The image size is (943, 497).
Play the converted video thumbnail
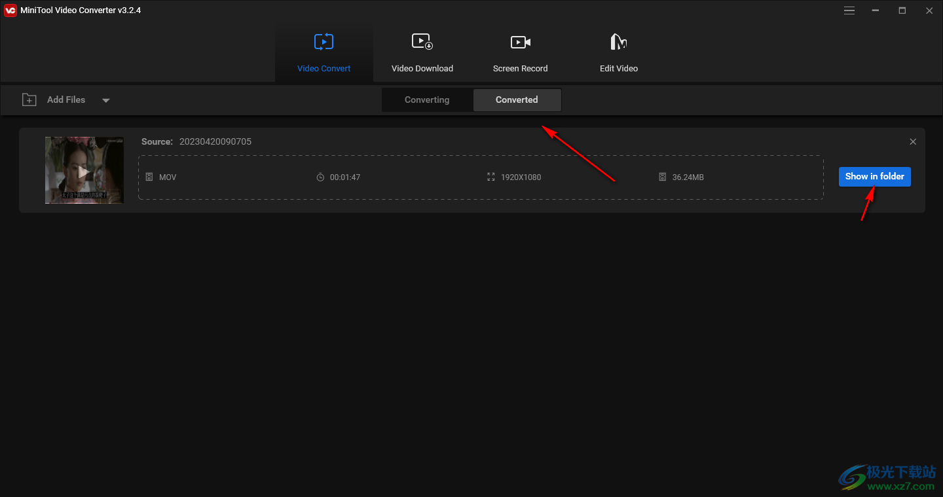[84, 170]
